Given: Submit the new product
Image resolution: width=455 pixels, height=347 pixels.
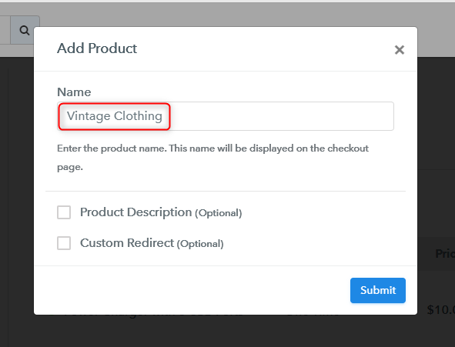Looking at the screenshot, I should 378,290.
